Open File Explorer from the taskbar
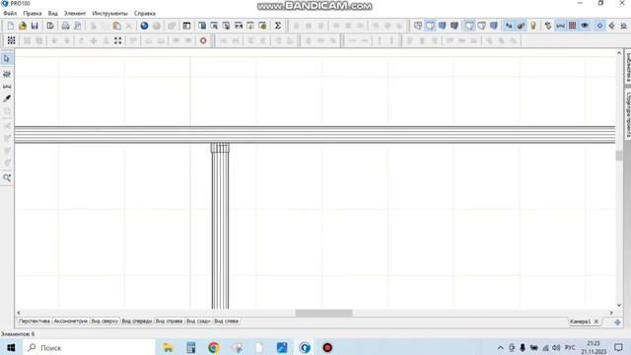 pyautogui.click(x=169, y=347)
